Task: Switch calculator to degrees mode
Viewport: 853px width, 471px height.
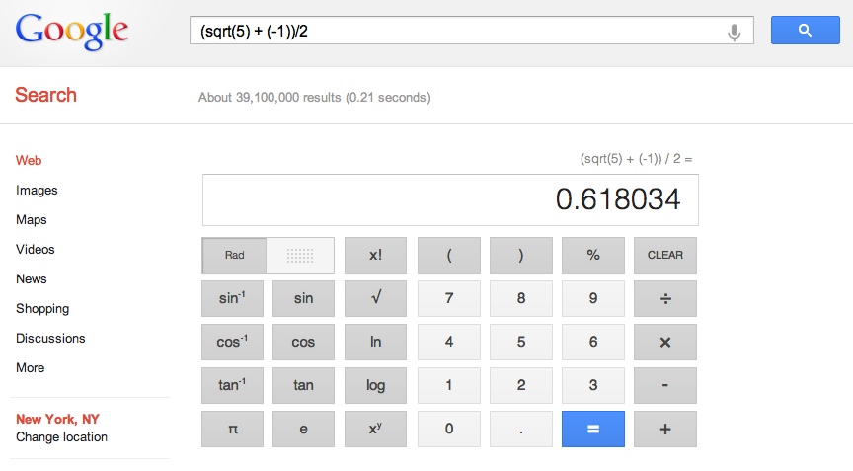Action: pos(300,255)
